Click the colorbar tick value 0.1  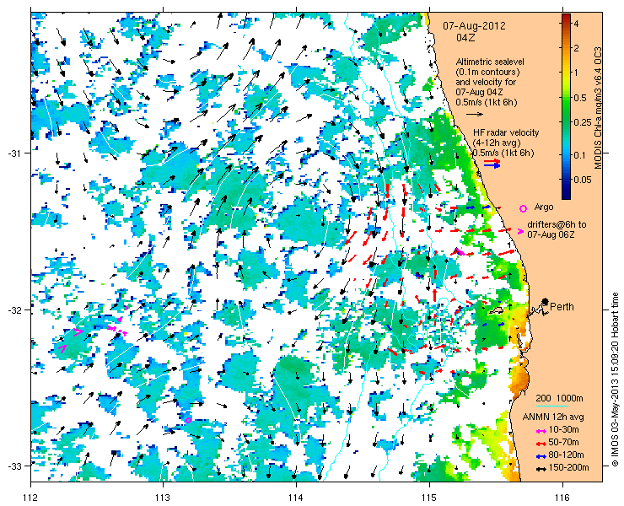pos(580,155)
